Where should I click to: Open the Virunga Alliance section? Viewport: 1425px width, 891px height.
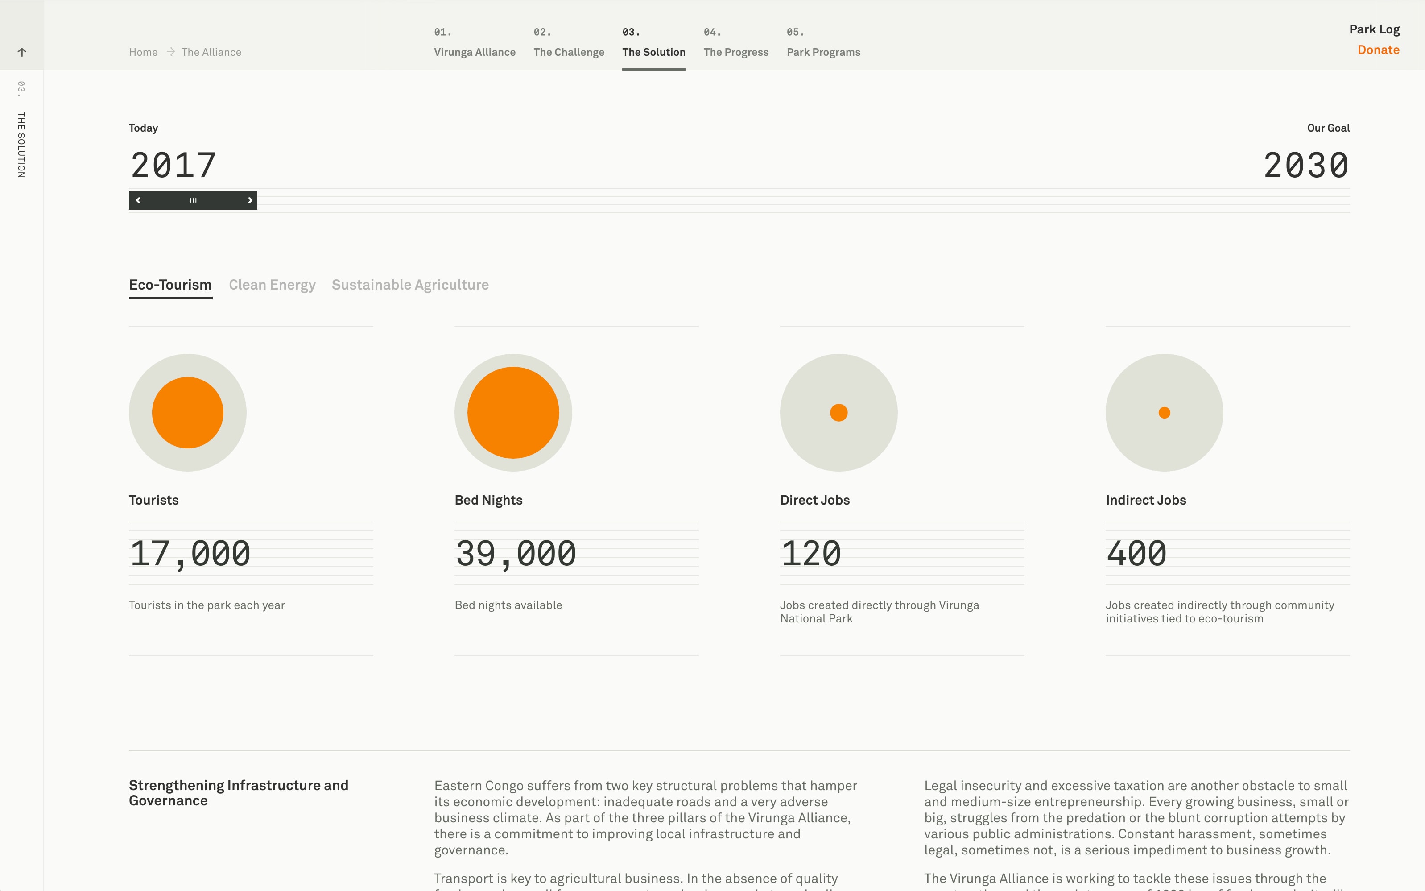[x=475, y=52]
